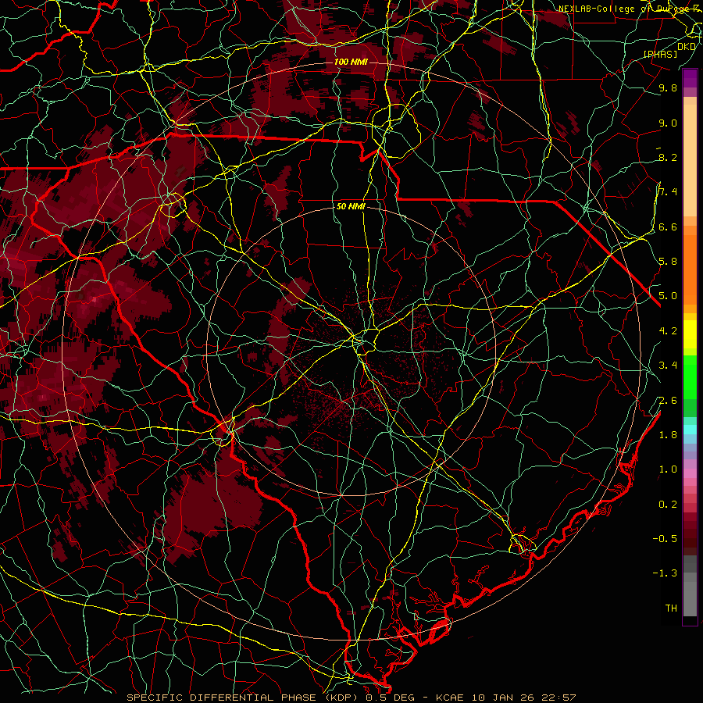Image resolution: width=703 pixels, height=703 pixels.
Task: Click the "DKD" label near top right
Action: 687,46
